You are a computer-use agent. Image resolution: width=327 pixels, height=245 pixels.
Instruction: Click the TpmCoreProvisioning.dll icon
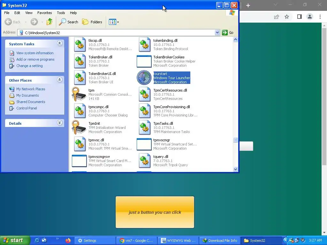click(x=144, y=111)
